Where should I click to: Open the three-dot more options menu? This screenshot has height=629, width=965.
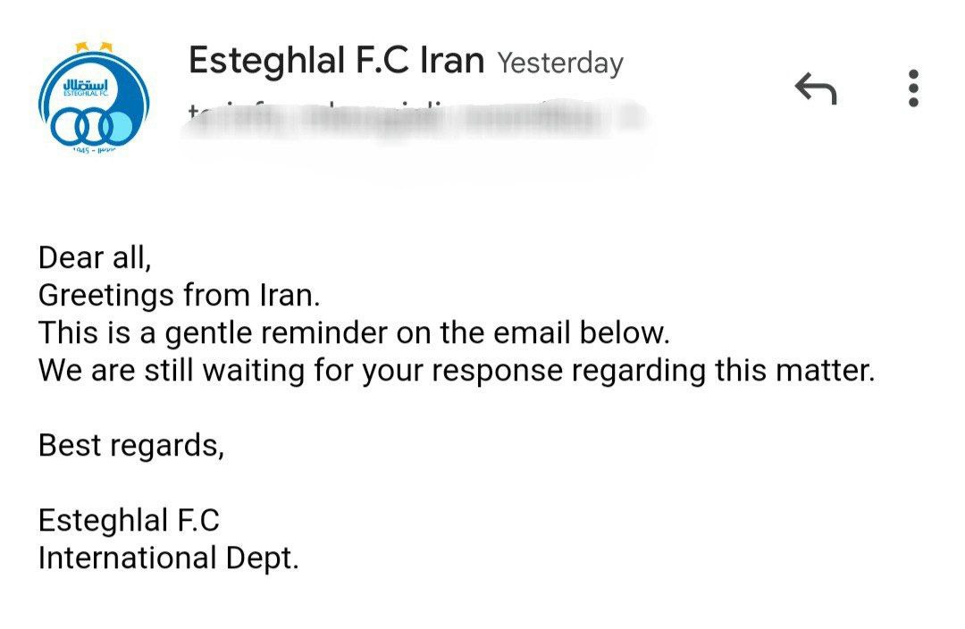(x=912, y=88)
